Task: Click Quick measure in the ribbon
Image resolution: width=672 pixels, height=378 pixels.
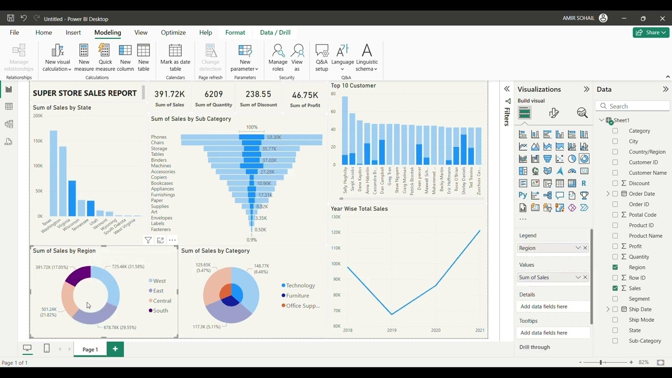Action: point(105,58)
